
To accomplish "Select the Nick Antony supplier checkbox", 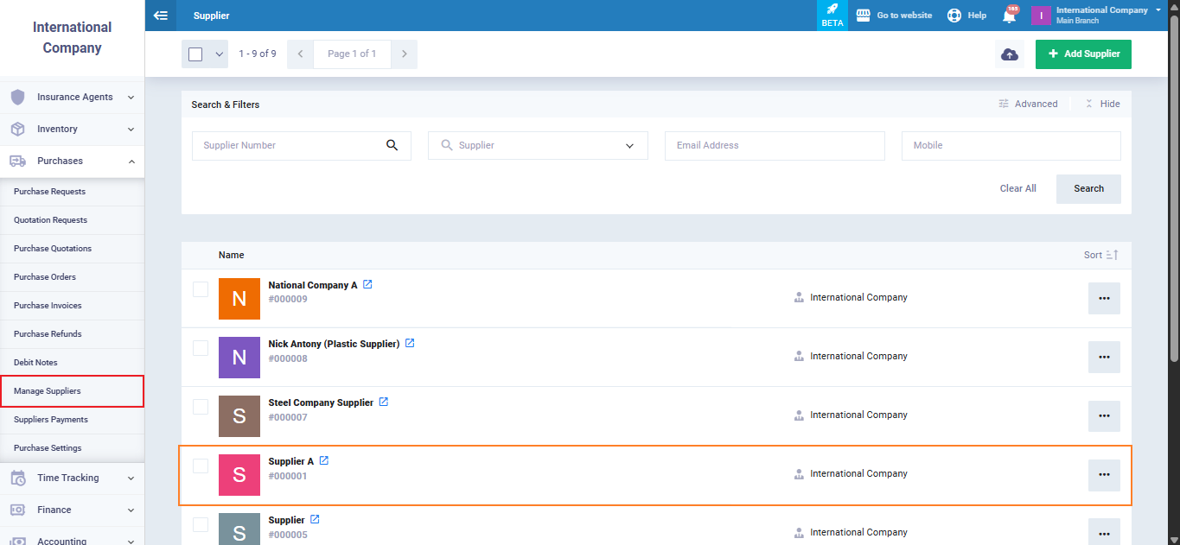I will tap(201, 348).
